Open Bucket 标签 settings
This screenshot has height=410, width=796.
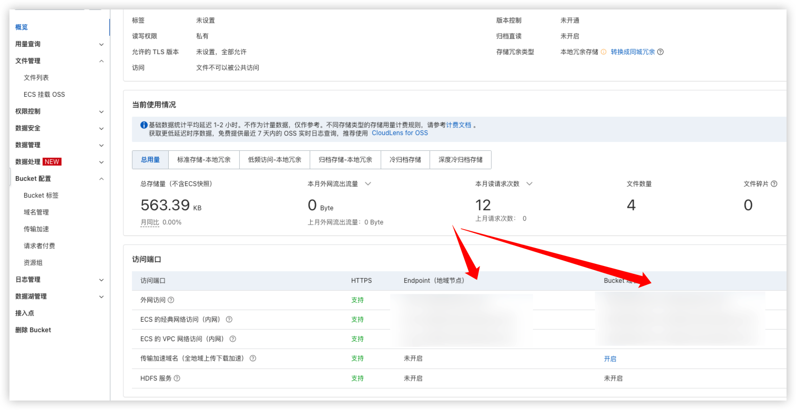[41, 196]
